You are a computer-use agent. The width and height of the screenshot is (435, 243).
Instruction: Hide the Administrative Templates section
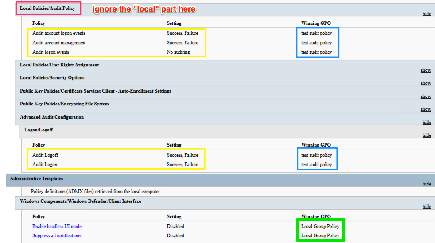(x=427, y=184)
